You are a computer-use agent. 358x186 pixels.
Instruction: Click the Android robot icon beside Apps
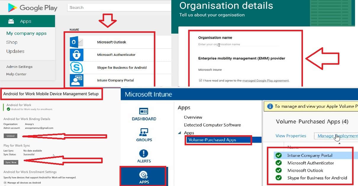coord(11,21)
